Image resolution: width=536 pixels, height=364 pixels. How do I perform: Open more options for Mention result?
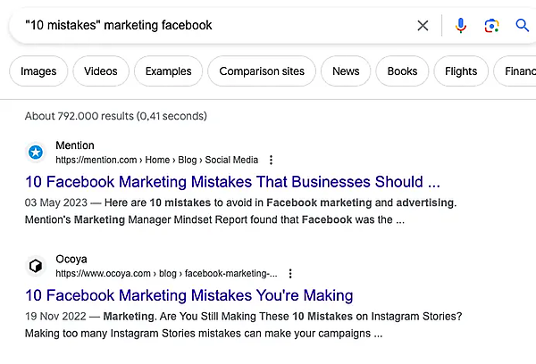click(271, 161)
